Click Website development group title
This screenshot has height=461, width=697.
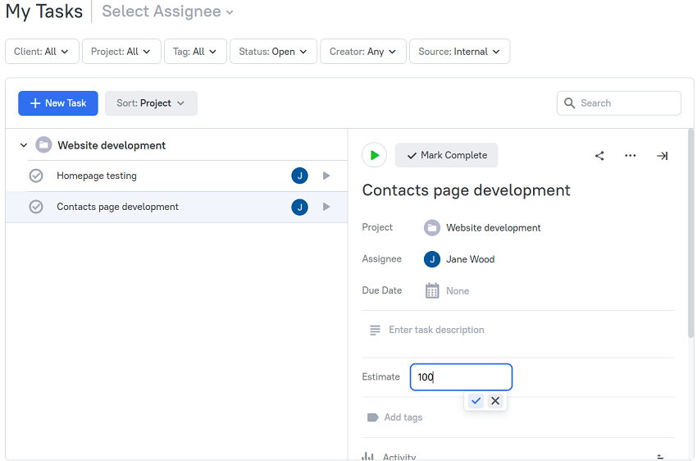pyautogui.click(x=112, y=145)
